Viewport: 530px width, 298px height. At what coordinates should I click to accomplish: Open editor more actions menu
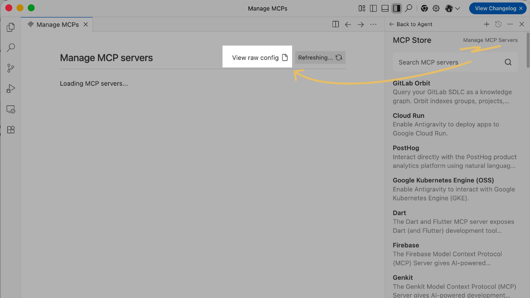tap(373, 25)
